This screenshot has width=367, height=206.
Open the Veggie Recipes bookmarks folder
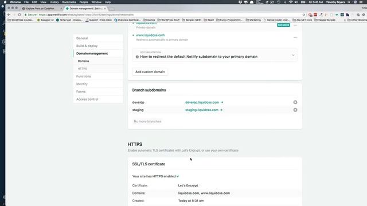(x=325, y=20)
